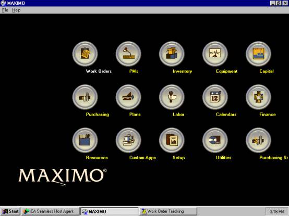The height and width of the screenshot is (216, 289).
Task: Click the Finance text label
Action: coord(268,115)
